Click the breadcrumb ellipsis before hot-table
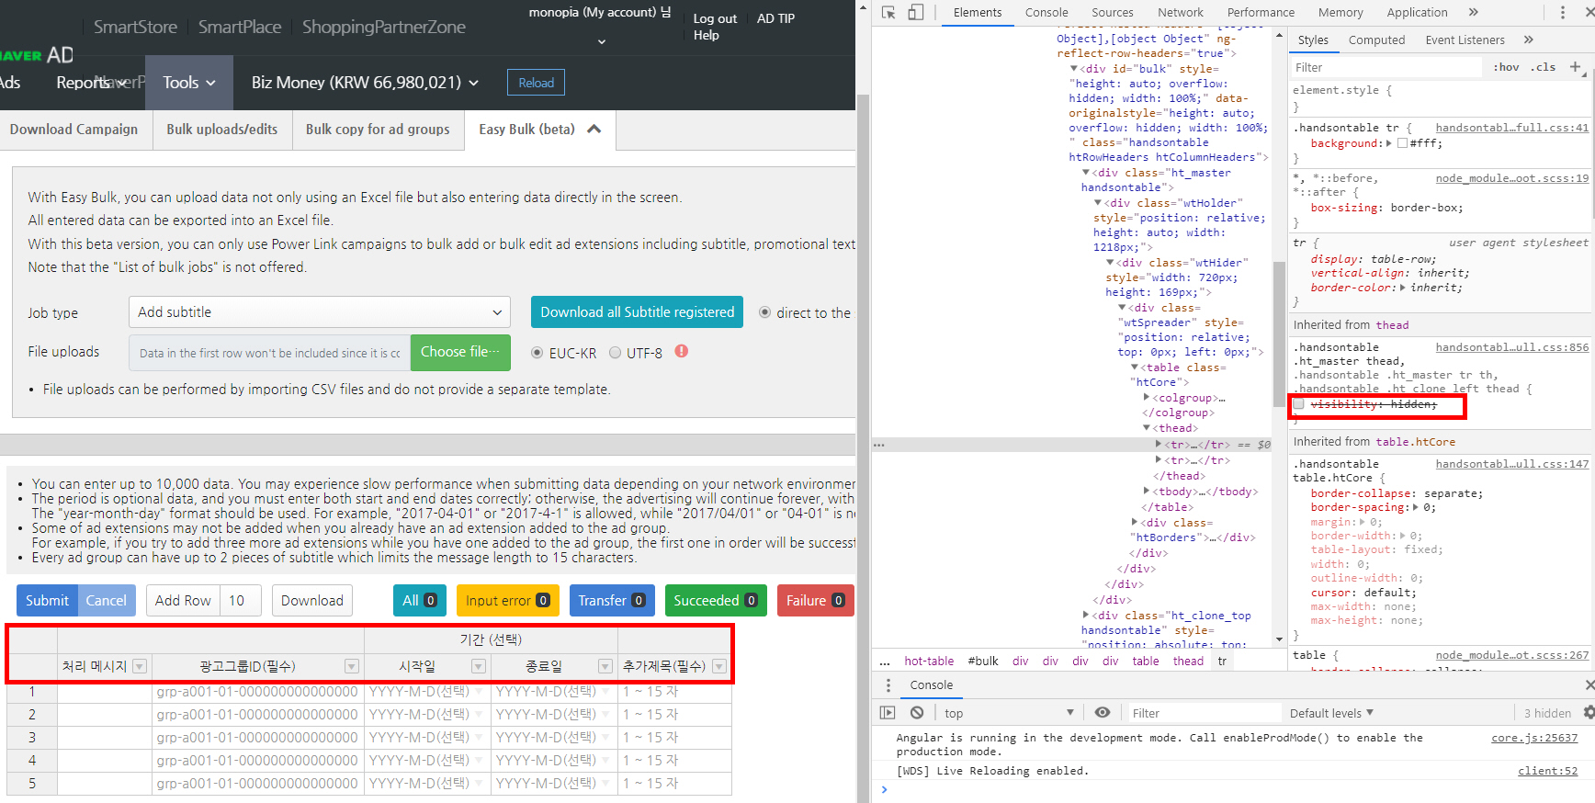Image resolution: width=1595 pixels, height=803 pixels. pyautogui.click(x=885, y=662)
